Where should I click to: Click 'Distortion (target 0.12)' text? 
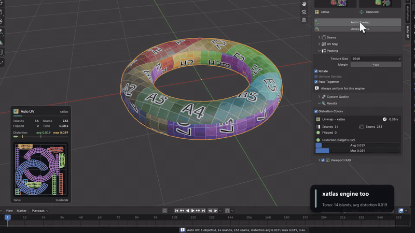(339, 140)
